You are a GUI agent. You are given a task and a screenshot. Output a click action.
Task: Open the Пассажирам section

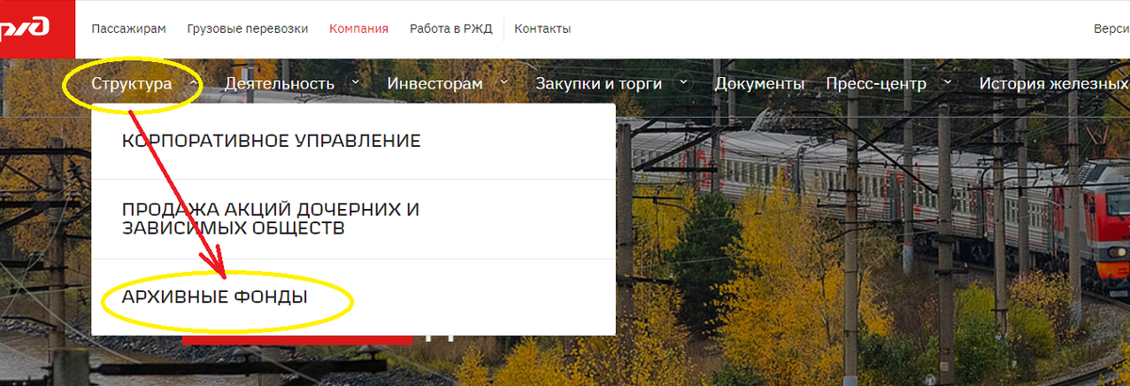click(x=129, y=29)
